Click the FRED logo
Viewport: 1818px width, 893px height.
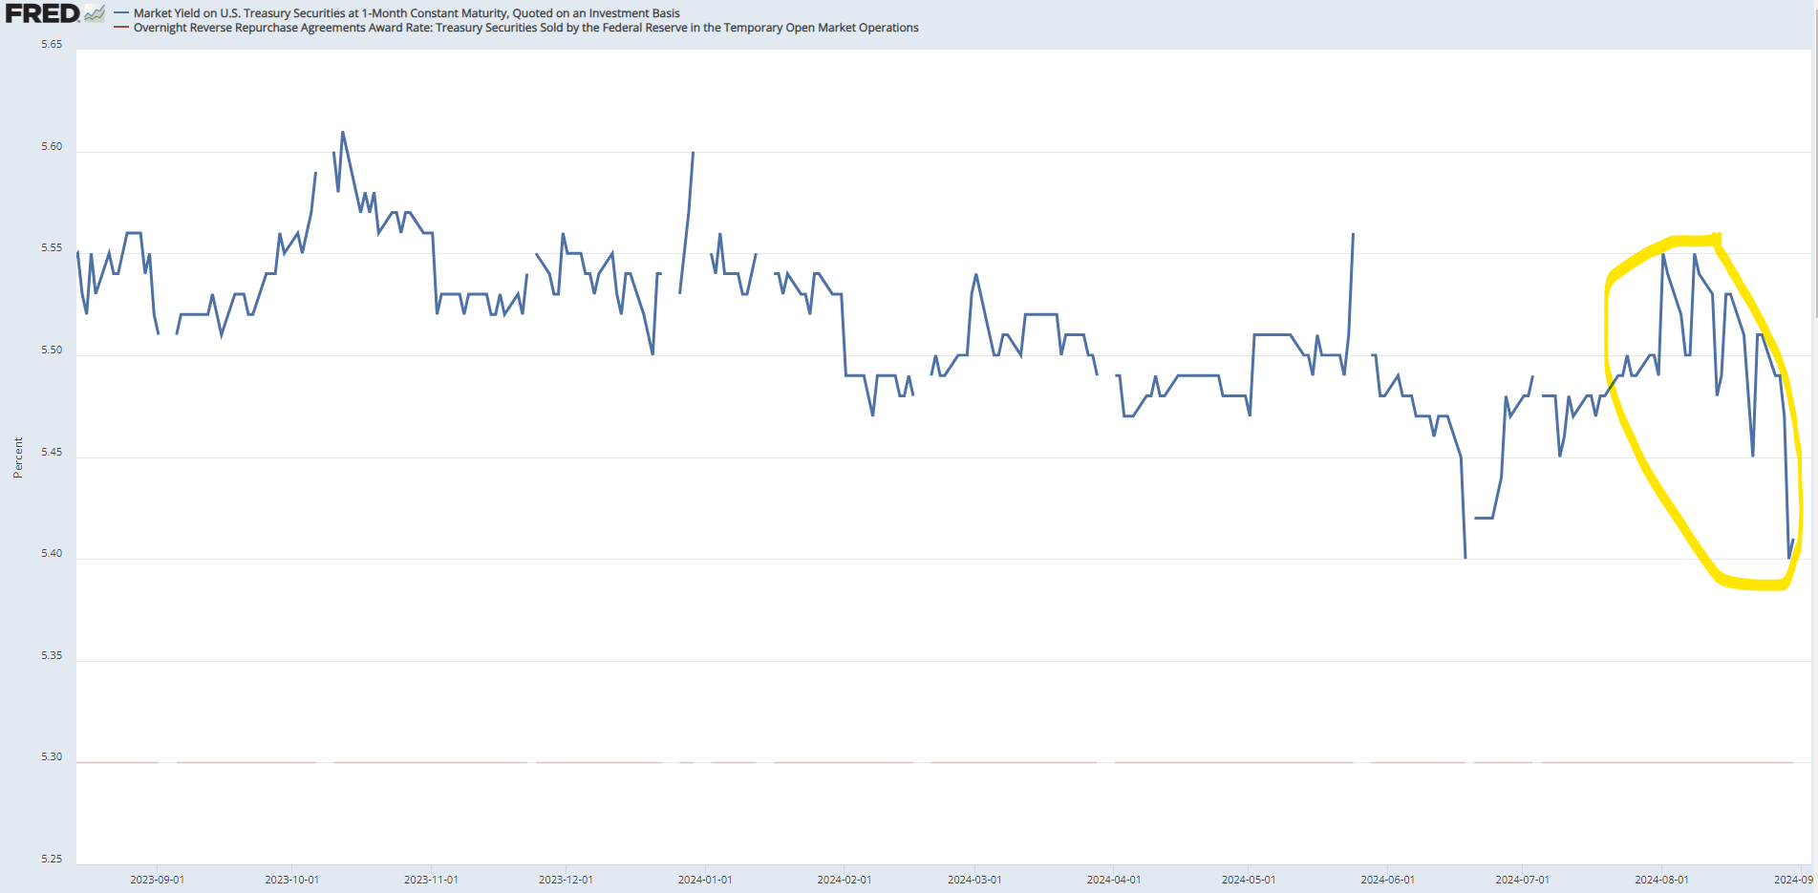[42, 13]
